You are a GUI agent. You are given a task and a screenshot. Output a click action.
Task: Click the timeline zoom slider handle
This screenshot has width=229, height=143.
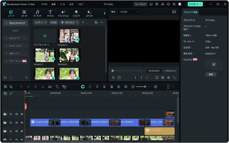tap(146, 87)
